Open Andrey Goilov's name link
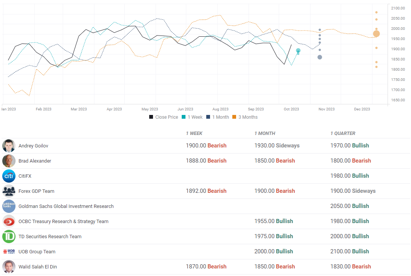411x276 pixels. pyautogui.click(x=33, y=146)
